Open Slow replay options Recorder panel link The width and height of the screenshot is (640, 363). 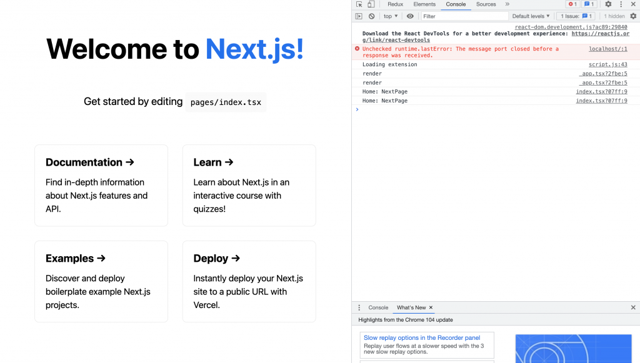click(x=422, y=338)
